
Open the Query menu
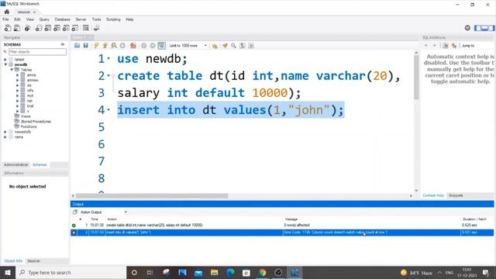(44, 19)
